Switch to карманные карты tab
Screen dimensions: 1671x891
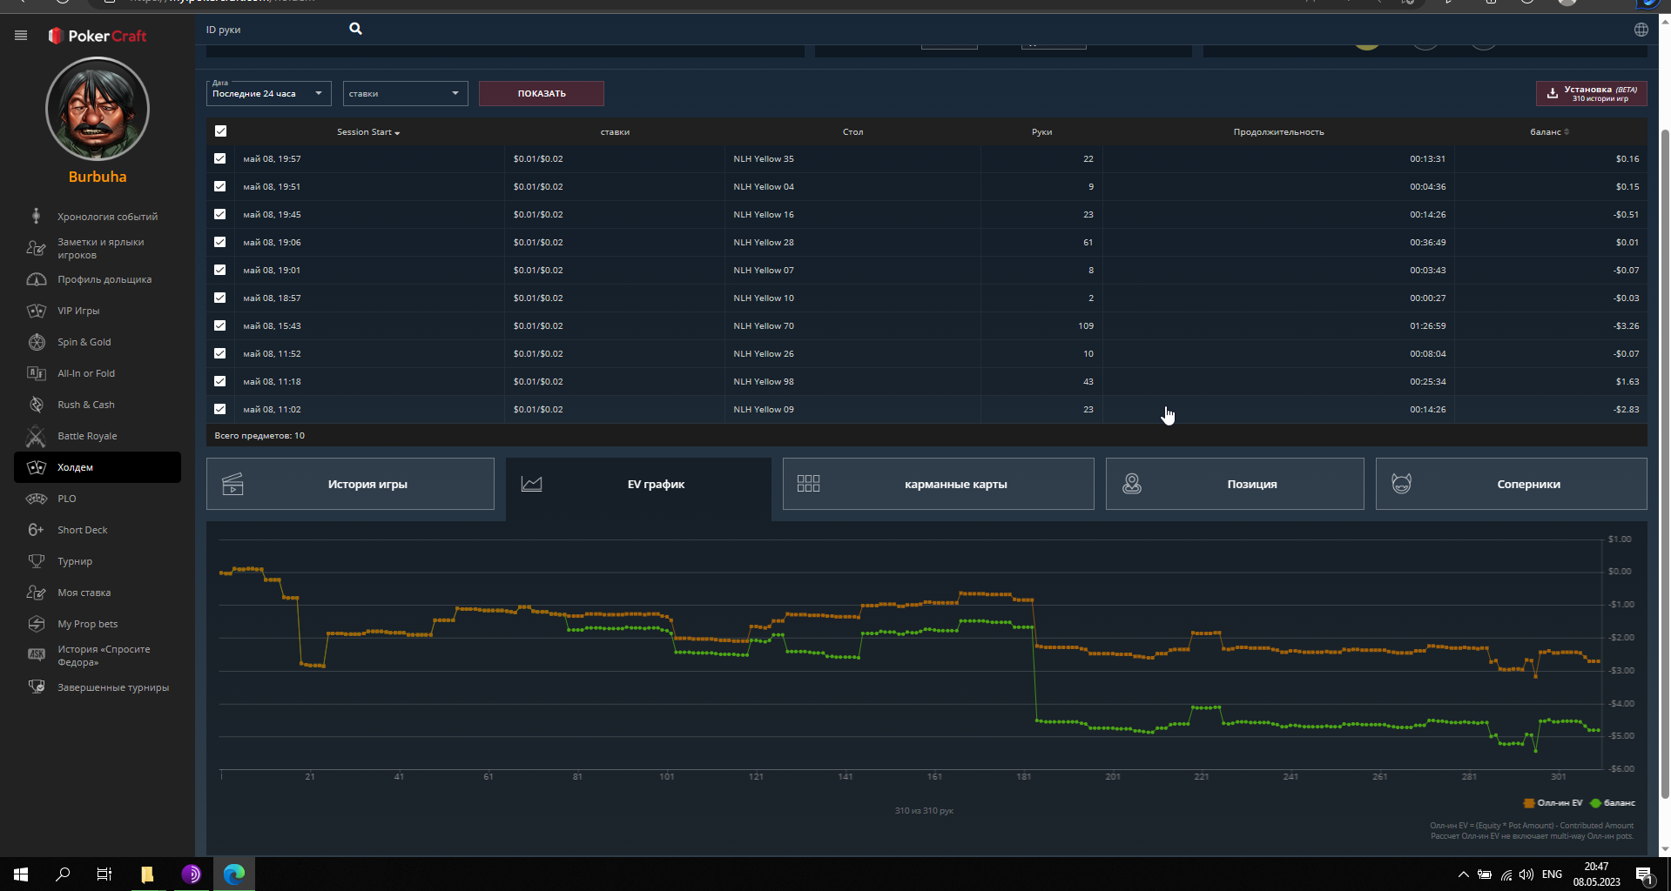coord(938,484)
